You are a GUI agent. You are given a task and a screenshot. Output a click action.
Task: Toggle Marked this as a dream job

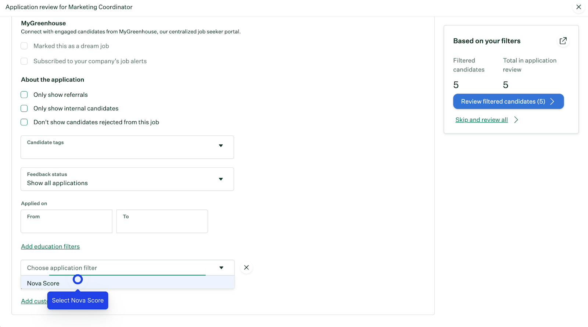click(x=24, y=46)
